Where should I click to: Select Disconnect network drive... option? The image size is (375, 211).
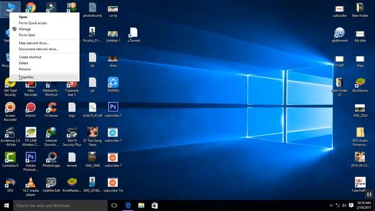pyautogui.click(x=45, y=49)
